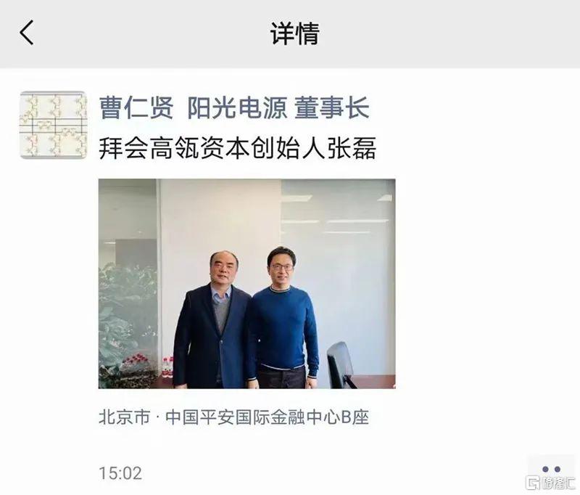Tap the 北京市 city label
The height and width of the screenshot is (495, 580).
pos(124,417)
